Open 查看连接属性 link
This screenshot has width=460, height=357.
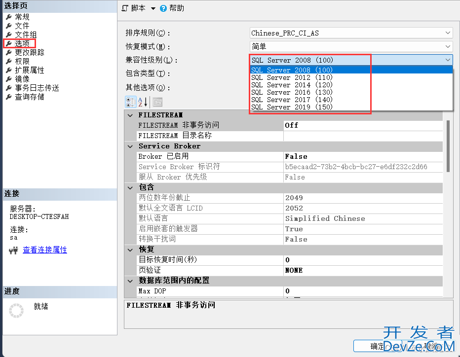pyautogui.click(x=45, y=250)
